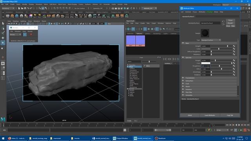Collapse the Specular section
This screenshot has height=141, width=251.
pos(183,58)
